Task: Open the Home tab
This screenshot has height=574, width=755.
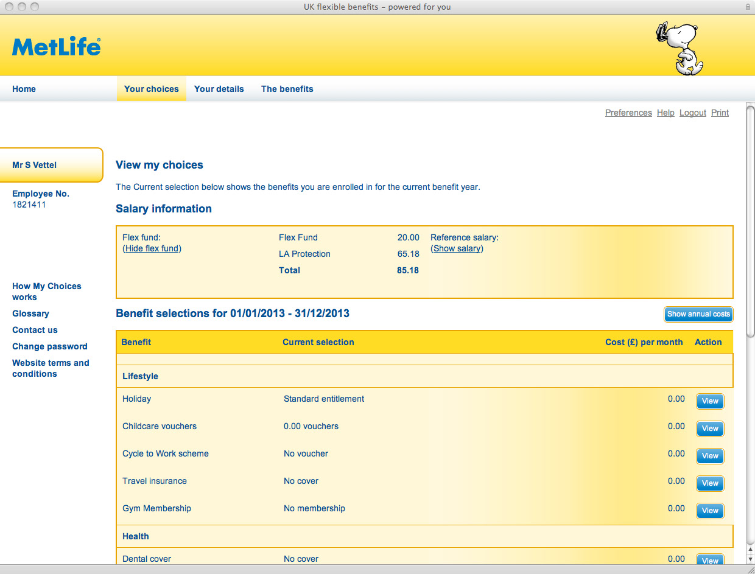Action: pos(24,89)
